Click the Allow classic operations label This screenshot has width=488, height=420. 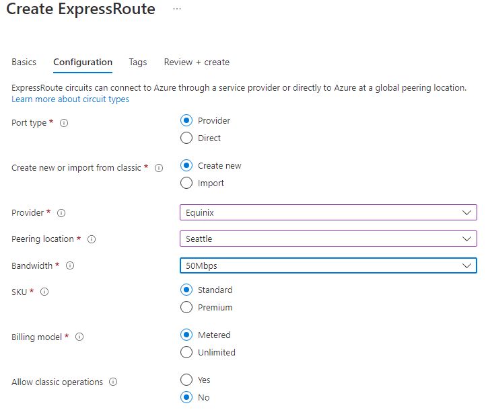tap(57, 382)
